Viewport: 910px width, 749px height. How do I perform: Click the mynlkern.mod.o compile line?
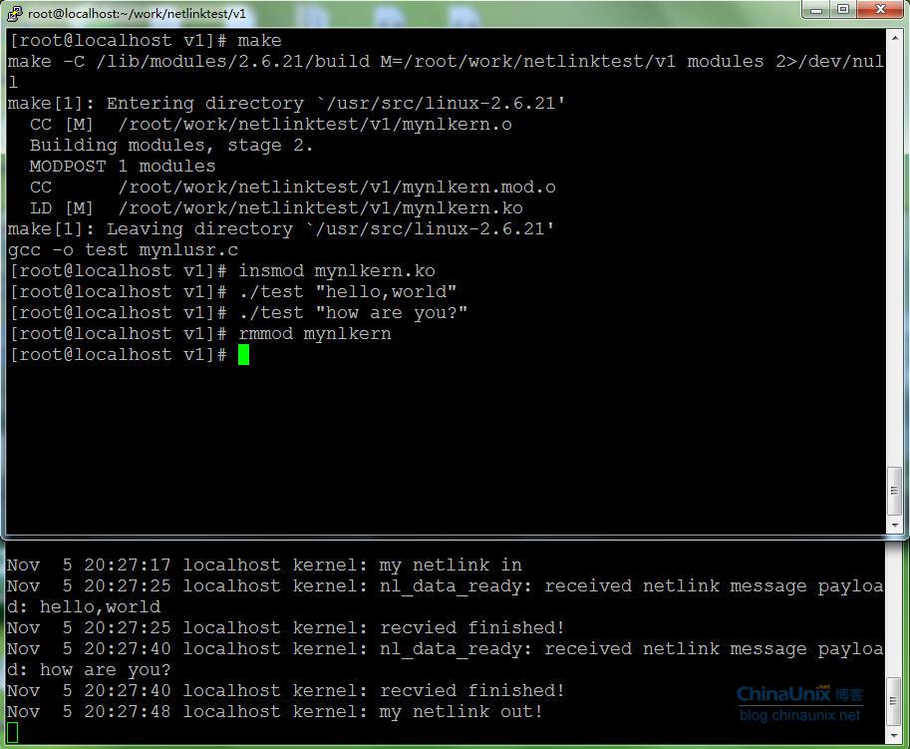point(292,187)
